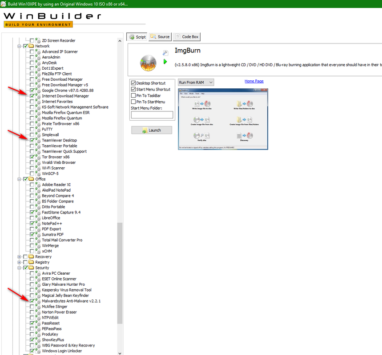Select FastStone Capture 9.4 entry
The width and height of the screenshot is (382, 355).
(61, 212)
